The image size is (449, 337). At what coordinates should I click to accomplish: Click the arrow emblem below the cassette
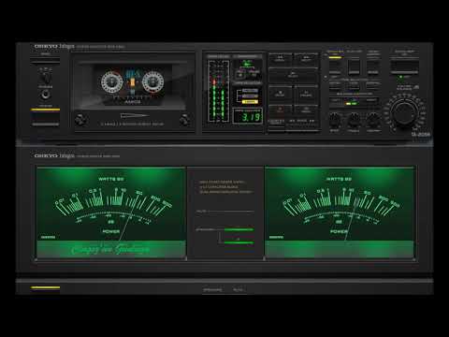[x=134, y=116]
